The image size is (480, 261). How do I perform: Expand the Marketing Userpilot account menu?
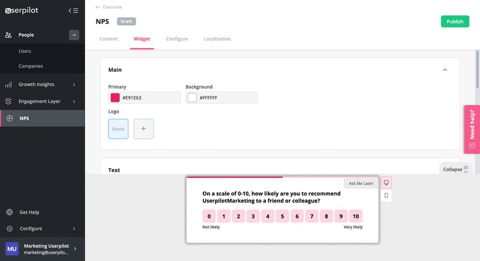pos(75,248)
